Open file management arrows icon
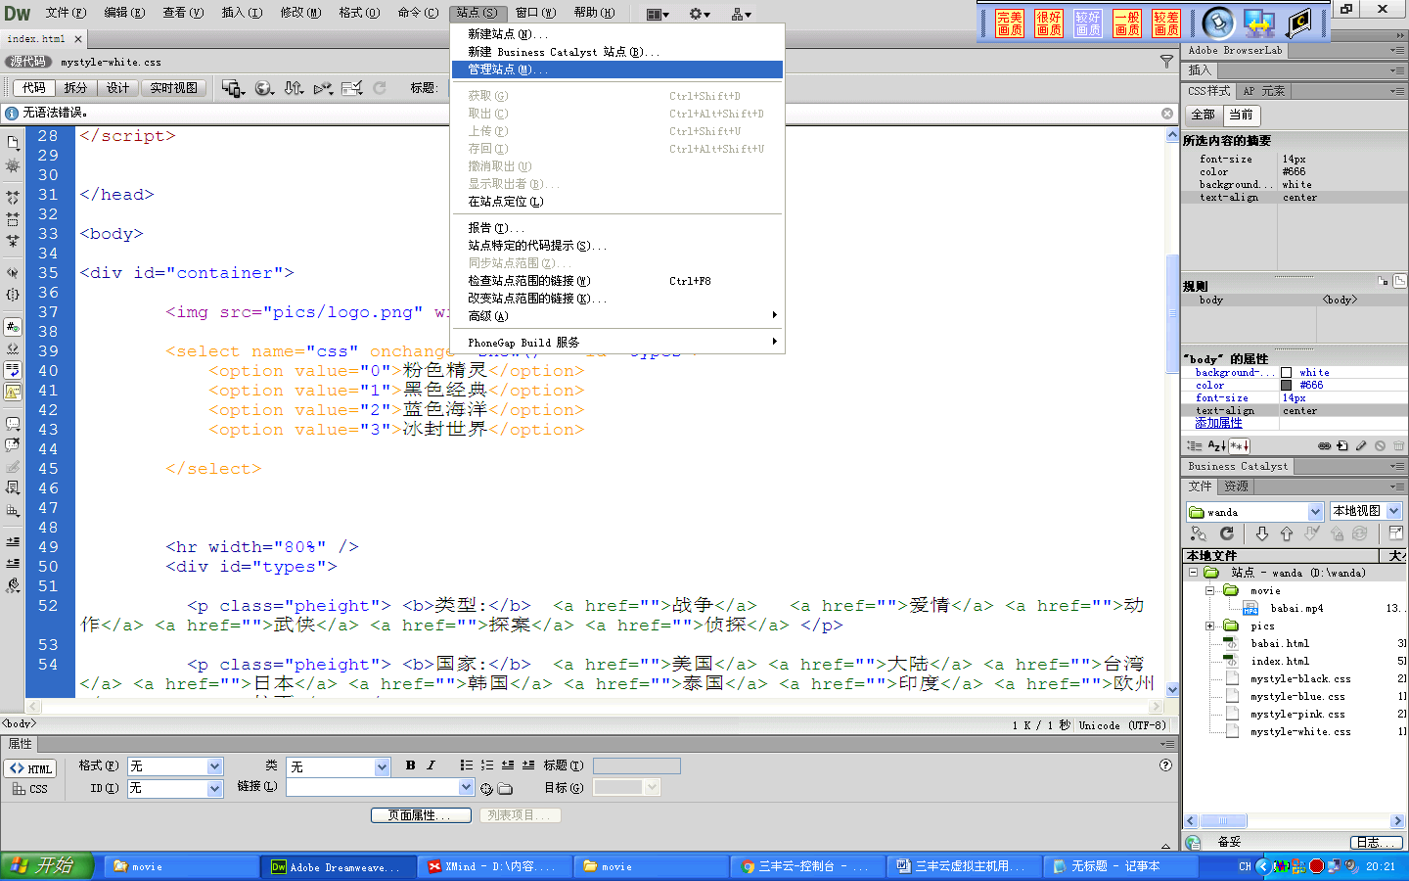The image size is (1409, 881). 294,88
